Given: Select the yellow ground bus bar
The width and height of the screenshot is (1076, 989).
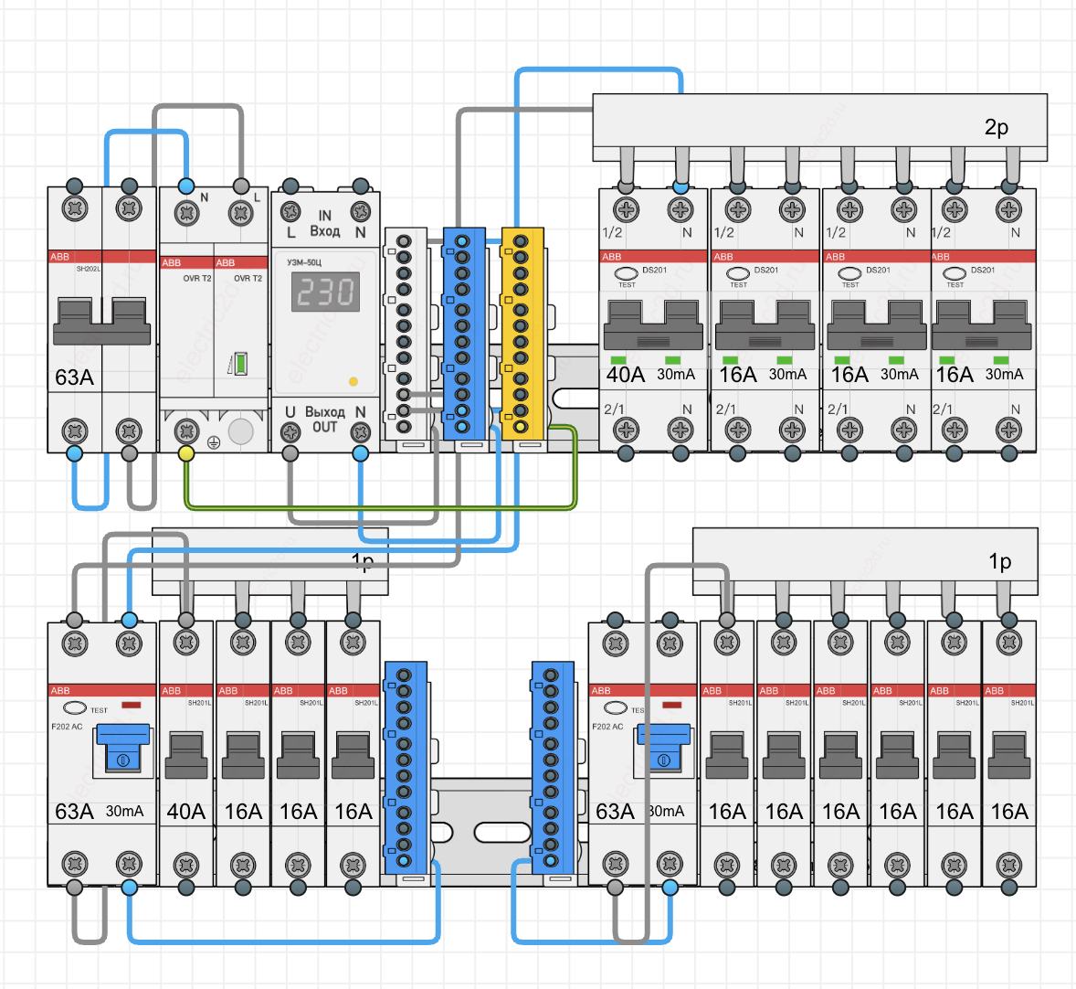Looking at the screenshot, I should tap(522, 334).
